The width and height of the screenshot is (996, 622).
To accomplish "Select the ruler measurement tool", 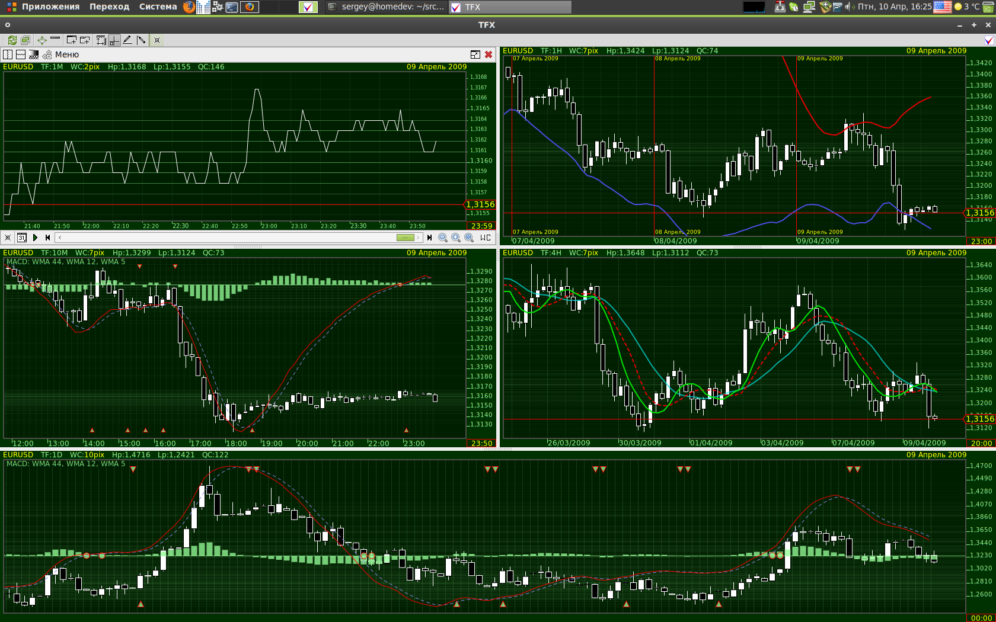I will (x=101, y=40).
